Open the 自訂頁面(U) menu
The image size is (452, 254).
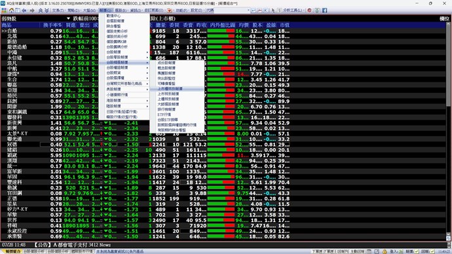click(154, 10)
